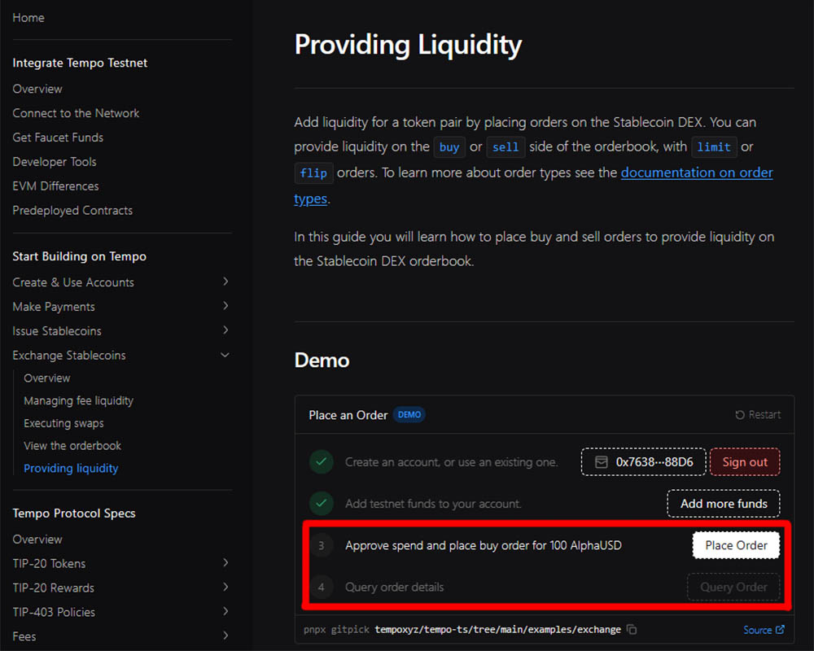Go to View the orderbook page
This screenshot has width=814, height=651.
[72, 446]
